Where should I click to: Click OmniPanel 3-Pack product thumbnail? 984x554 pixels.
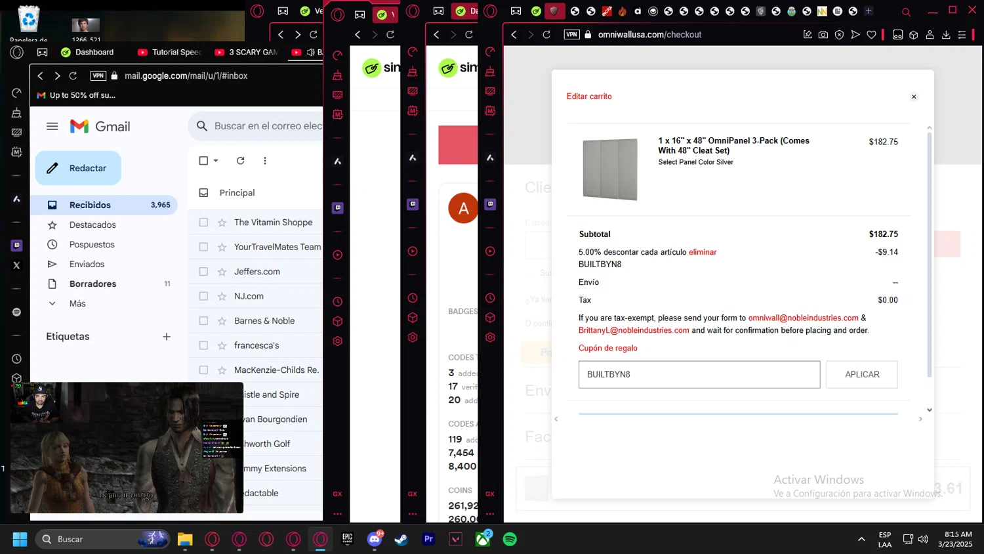[x=610, y=169]
